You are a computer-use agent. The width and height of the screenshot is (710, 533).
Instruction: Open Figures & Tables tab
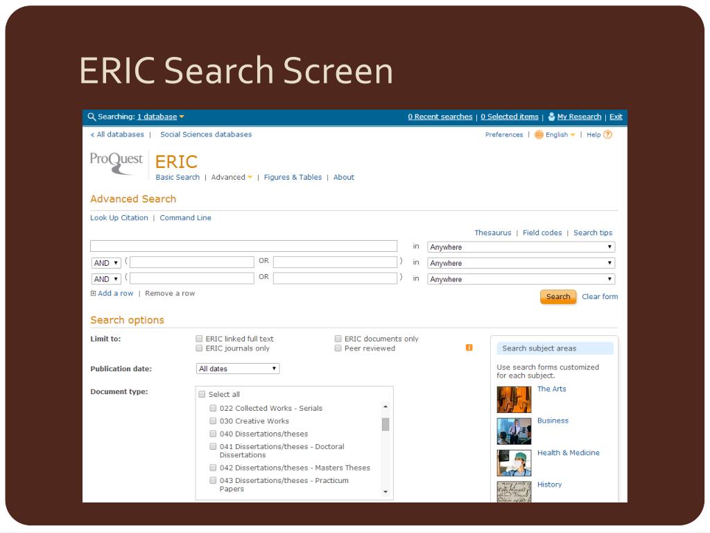pyautogui.click(x=293, y=178)
